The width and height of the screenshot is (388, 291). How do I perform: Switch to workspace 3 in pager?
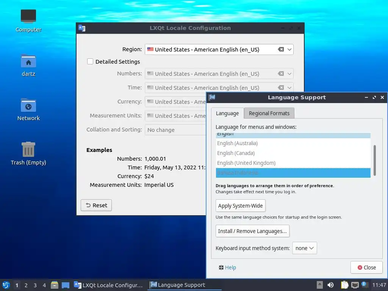pyautogui.click(x=35, y=285)
